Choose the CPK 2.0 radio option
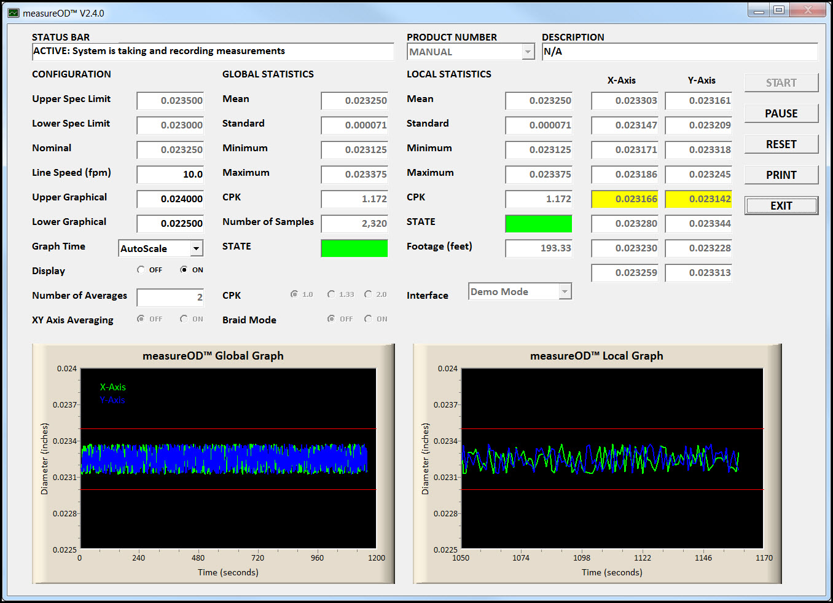The width and height of the screenshot is (833, 603). coord(368,294)
